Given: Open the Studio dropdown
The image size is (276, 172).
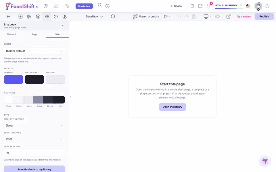Looking at the screenshot, I should [177, 6].
